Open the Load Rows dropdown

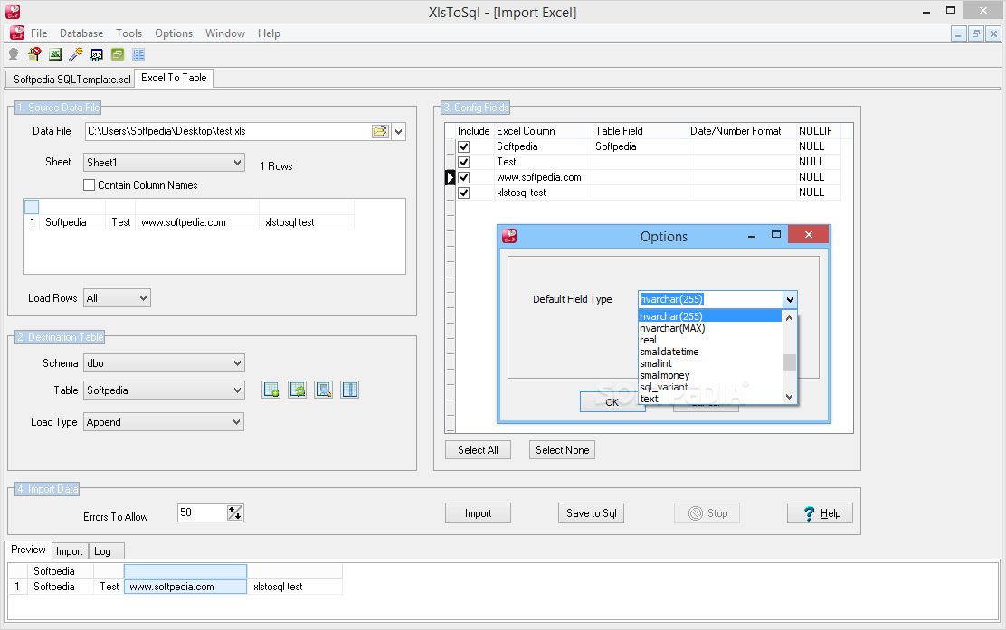point(117,298)
